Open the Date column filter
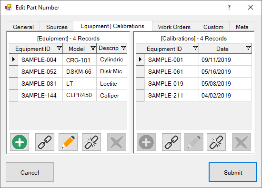Viewport: 262px width, 188px height. point(248,49)
